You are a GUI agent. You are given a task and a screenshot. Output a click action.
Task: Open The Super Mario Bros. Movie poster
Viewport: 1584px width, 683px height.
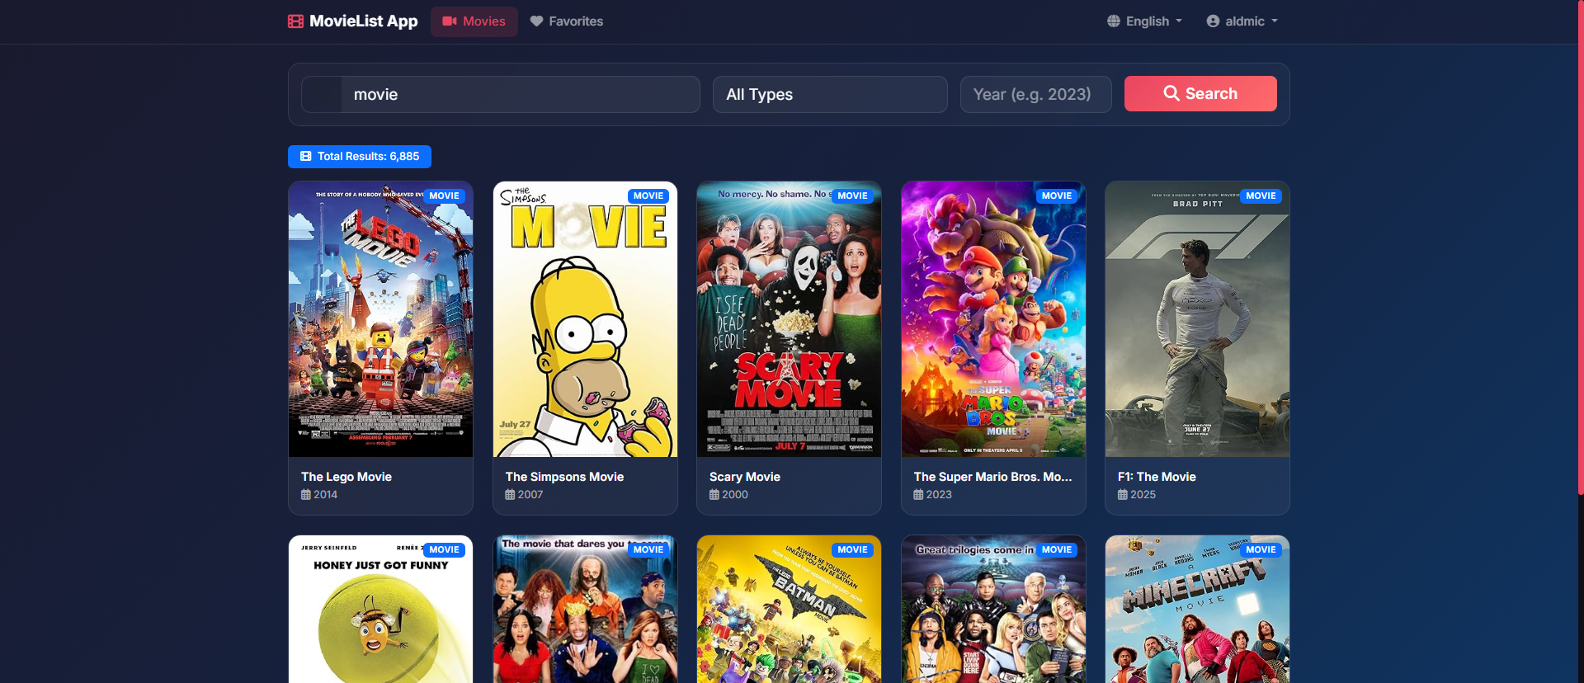point(993,319)
